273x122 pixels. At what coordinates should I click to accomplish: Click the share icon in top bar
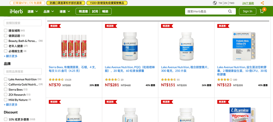point(262,3)
